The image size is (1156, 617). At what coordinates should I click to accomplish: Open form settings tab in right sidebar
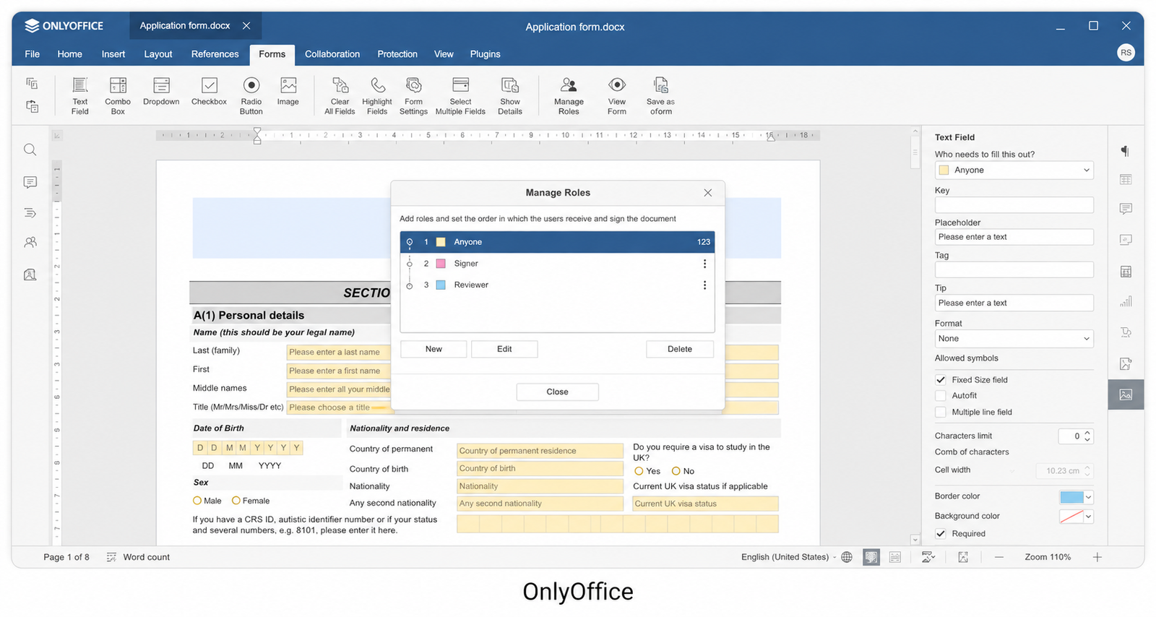point(1126,394)
